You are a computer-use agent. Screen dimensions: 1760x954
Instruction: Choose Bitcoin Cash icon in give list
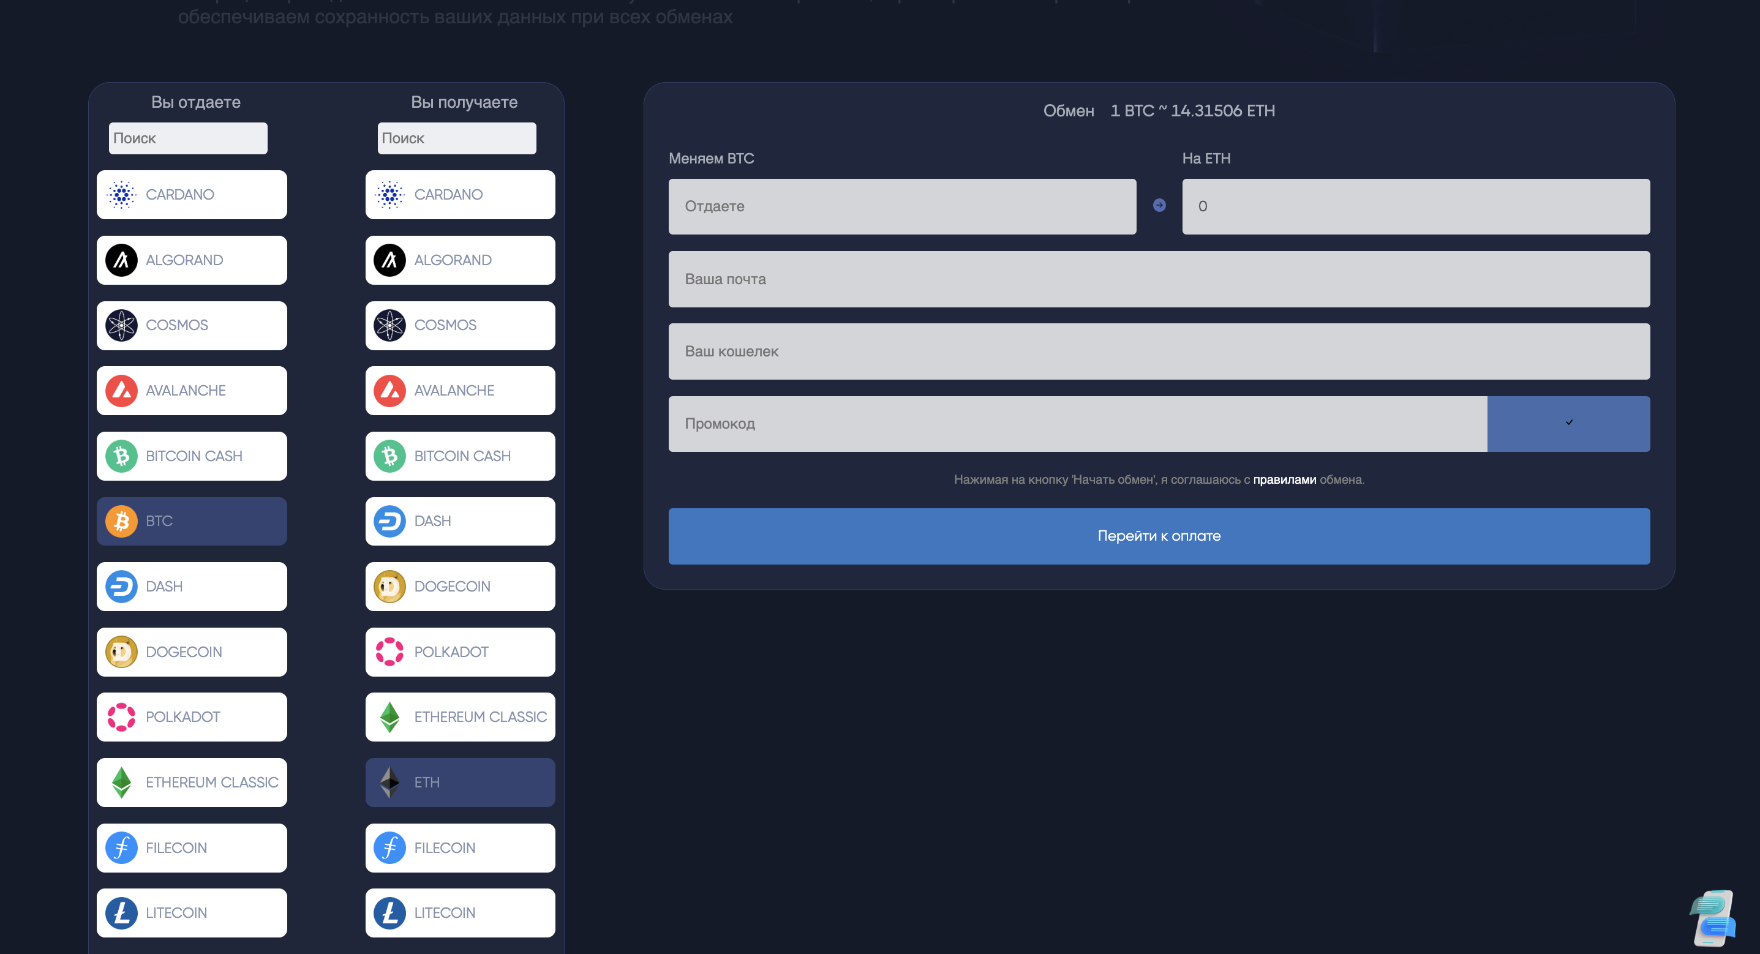(x=121, y=456)
